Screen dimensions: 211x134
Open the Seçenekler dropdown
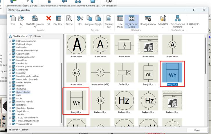click(x=193, y=25)
